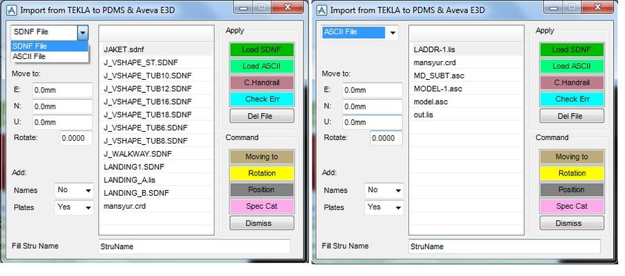Viewport: 625px width, 276px height.
Task: Click Moving to button in right window
Action: (x=572, y=157)
